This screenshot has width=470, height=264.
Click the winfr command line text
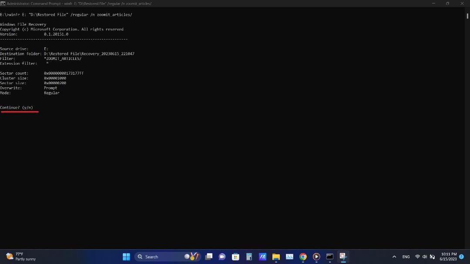[x=66, y=14]
